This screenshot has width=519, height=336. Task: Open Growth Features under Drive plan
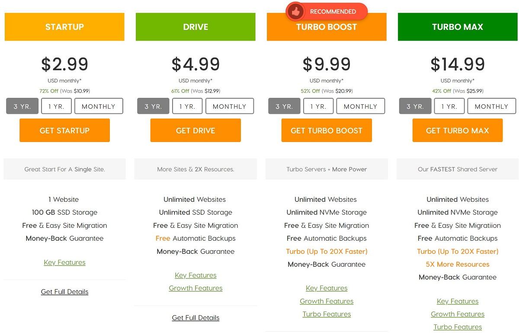(x=195, y=288)
